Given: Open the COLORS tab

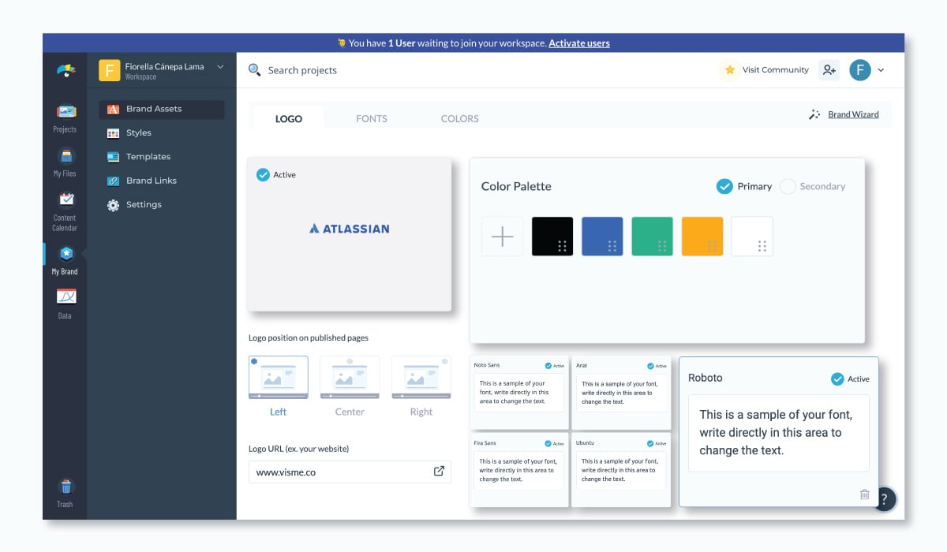Looking at the screenshot, I should (x=459, y=118).
